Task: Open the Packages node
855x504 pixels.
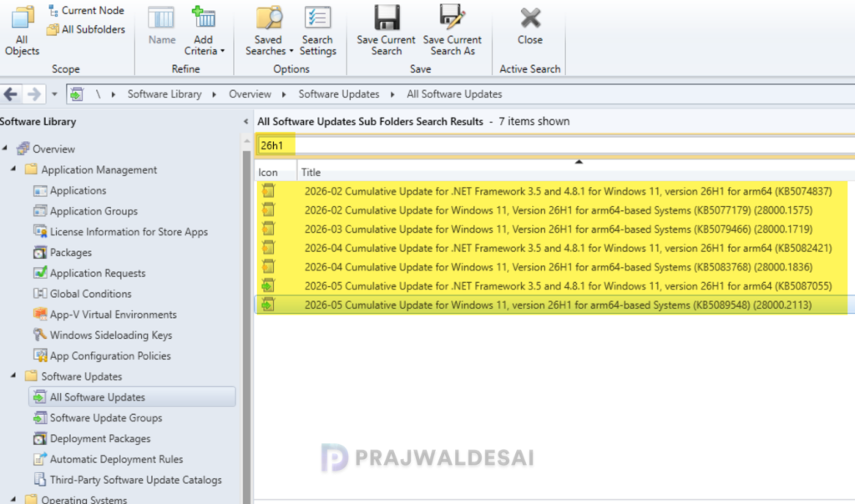Action: coord(62,252)
